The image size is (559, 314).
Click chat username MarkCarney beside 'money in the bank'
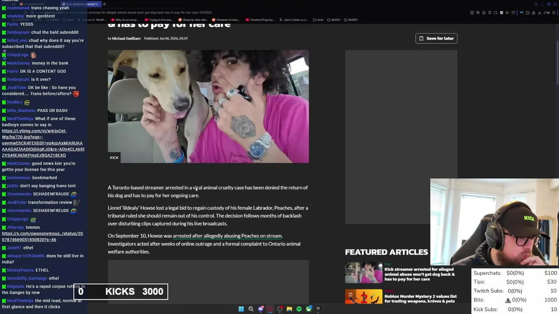click(x=18, y=63)
